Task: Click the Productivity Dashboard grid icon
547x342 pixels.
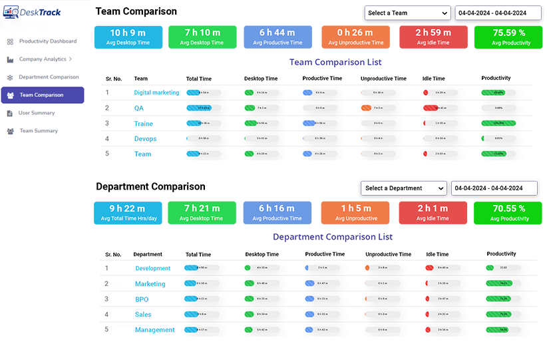Action: click(10, 41)
